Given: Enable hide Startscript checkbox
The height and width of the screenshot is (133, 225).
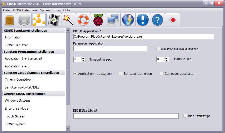Looking at the screenshot, I should (185, 116).
